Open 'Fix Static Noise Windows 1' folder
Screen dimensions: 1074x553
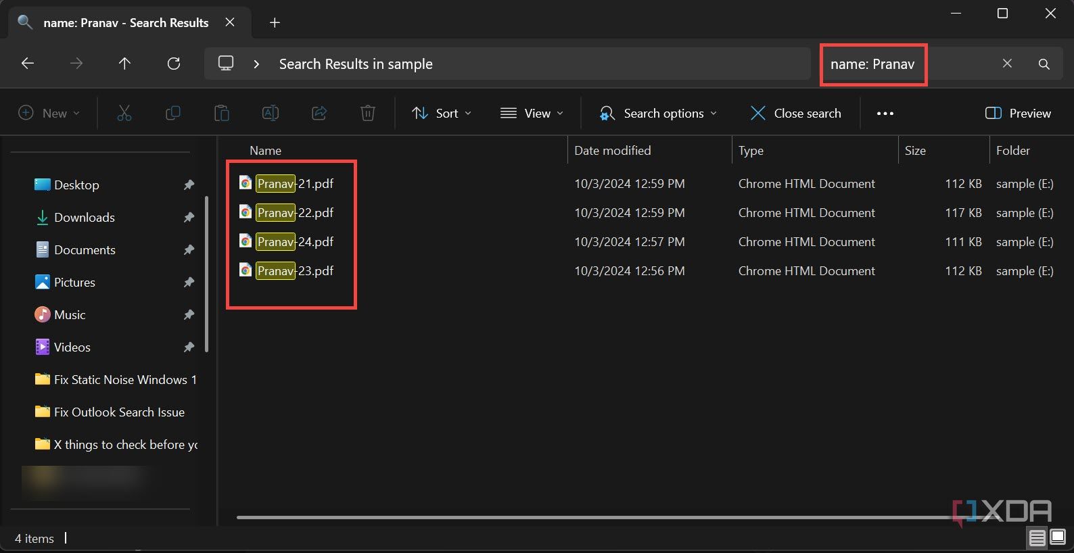[x=116, y=380]
